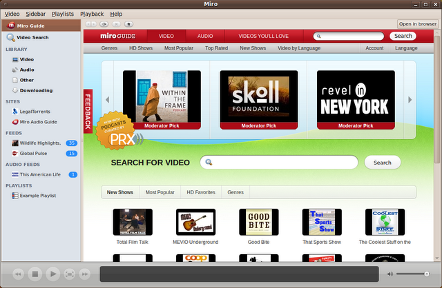This screenshot has height=288, width=442.
Task: Open Video by Language
Action: click(299, 48)
